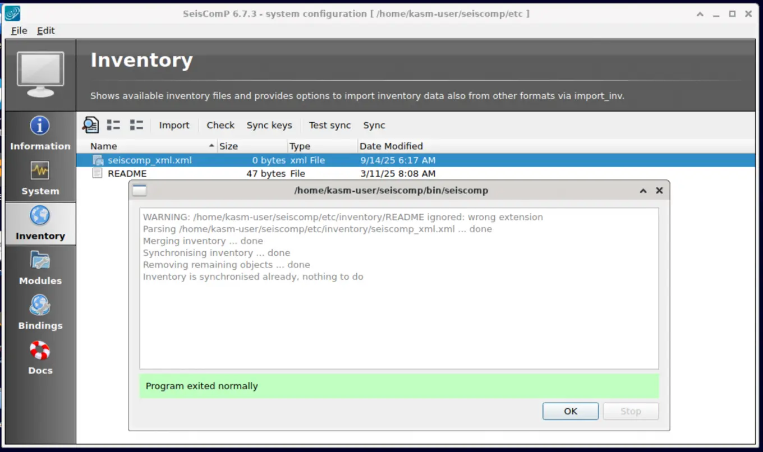The width and height of the screenshot is (763, 452).
Task: Click the Merging inventory output line
Action: point(203,241)
